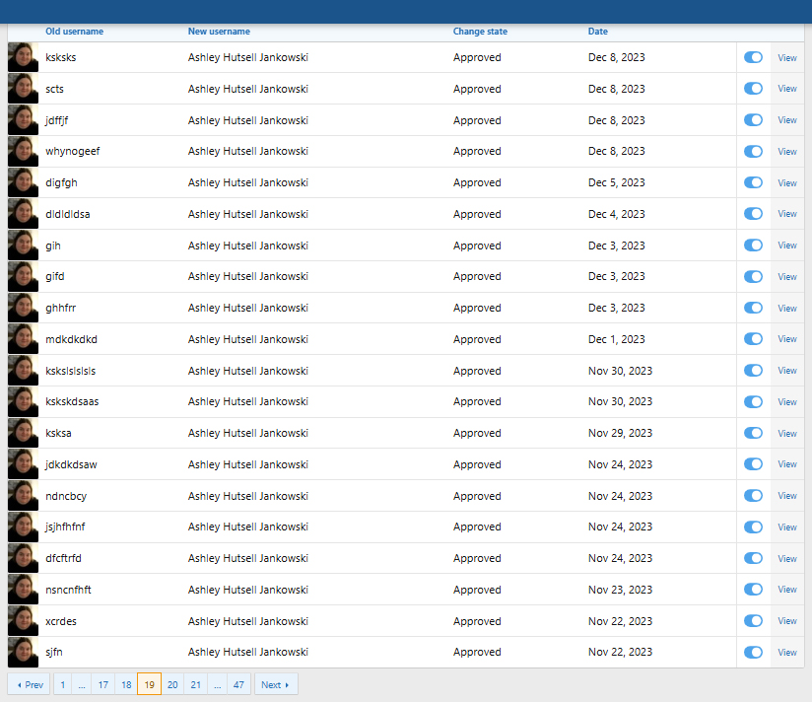Toggle the switch in the ghhfrr row
812x702 pixels.
coord(753,308)
